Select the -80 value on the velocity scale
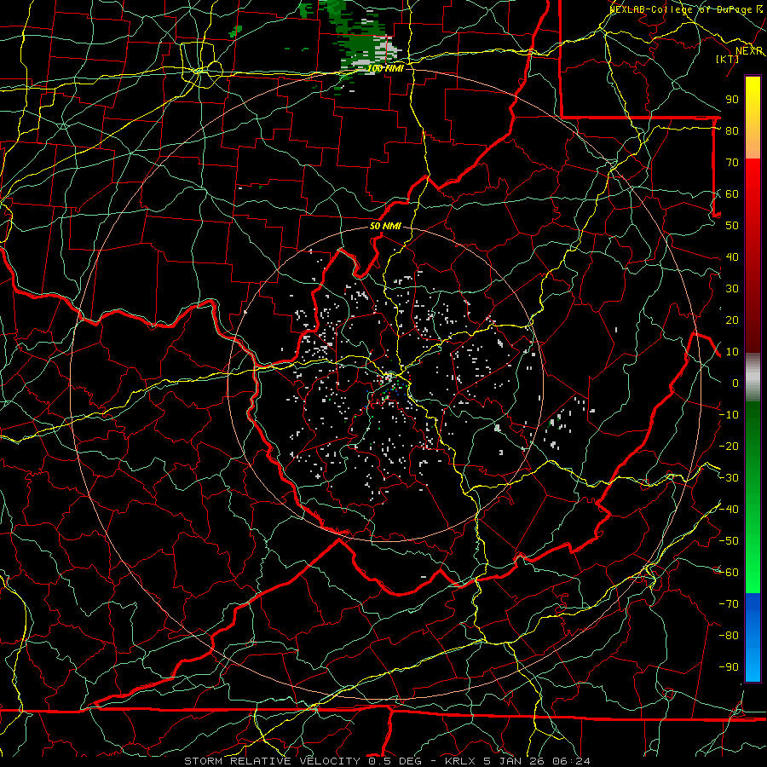767x767 pixels. click(729, 636)
